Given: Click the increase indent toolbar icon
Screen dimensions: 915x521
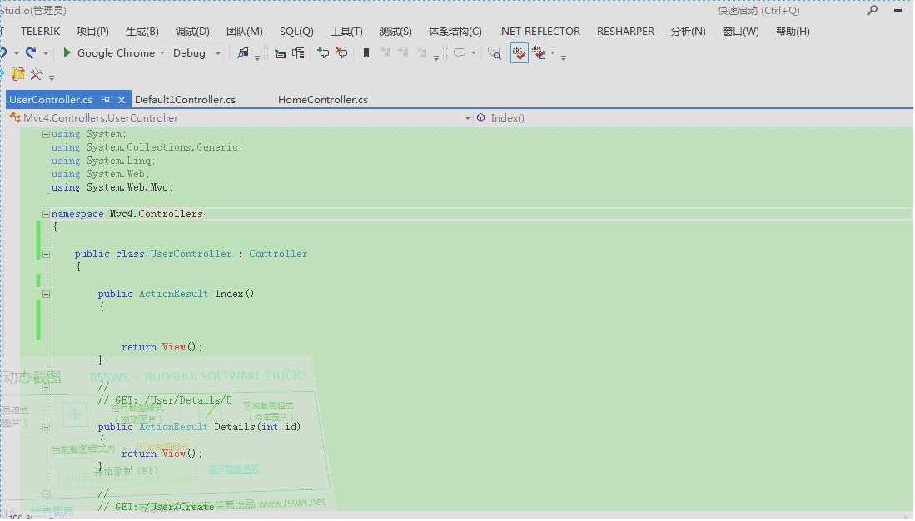Looking at the screenshot, I should (x=298, y=53).
